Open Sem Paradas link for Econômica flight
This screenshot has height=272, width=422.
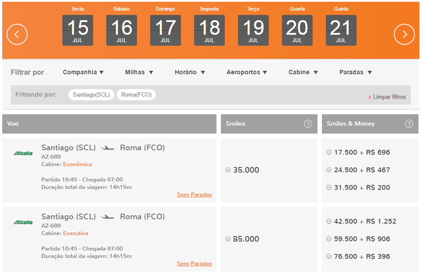(195, 194)
